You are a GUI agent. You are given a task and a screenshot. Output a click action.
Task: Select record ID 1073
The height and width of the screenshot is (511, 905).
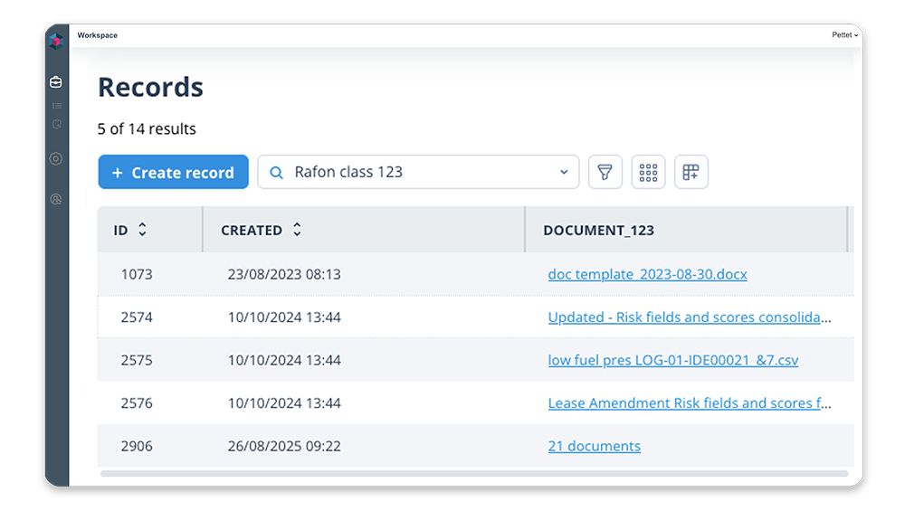137,274
